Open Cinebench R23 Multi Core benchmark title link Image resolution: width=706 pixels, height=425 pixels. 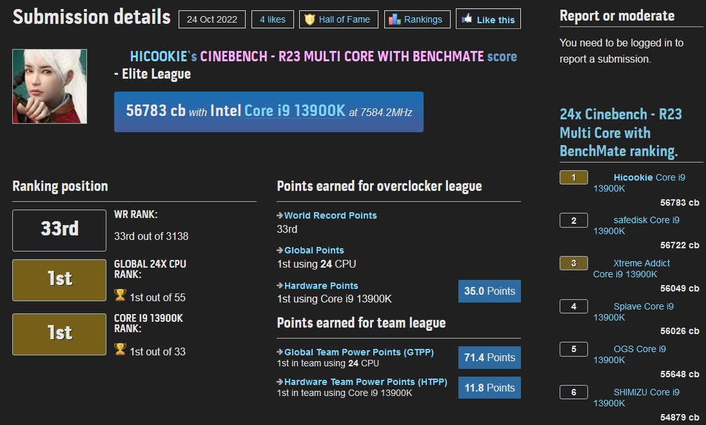tap(342, 57)
